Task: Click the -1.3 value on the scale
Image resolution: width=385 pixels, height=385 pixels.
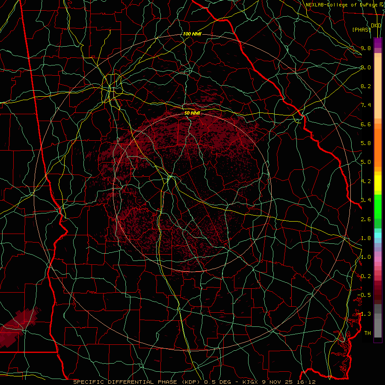Action: (364, 314)
